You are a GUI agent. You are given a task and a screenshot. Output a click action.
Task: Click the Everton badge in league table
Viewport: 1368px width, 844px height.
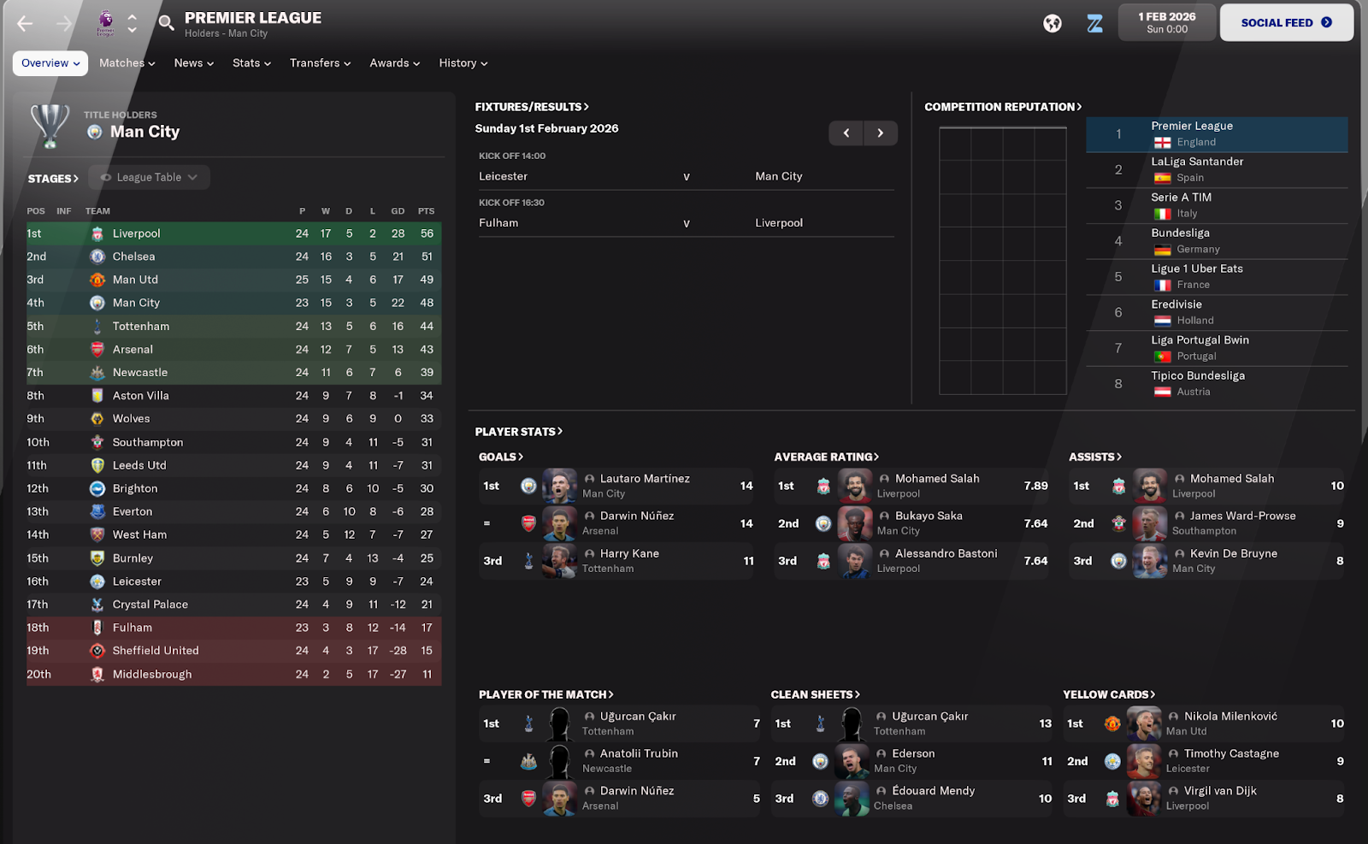point(97,511)
